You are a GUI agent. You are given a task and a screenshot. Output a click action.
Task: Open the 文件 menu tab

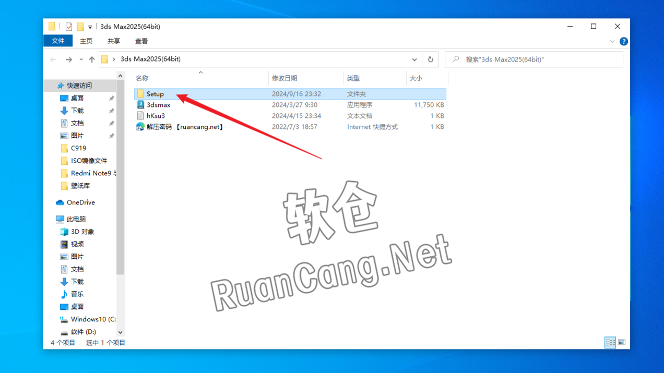(58, 41)
